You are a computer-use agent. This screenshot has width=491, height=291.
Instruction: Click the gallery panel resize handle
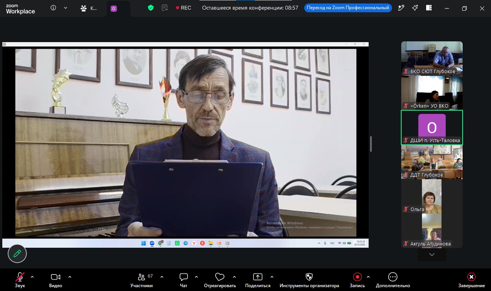coord(371,144)
